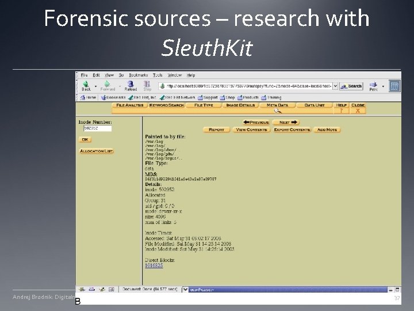The height and width of the screenshot is (311, 414).
Task: Switch to the Image Details tab
Action: click(x=240, y=105)
